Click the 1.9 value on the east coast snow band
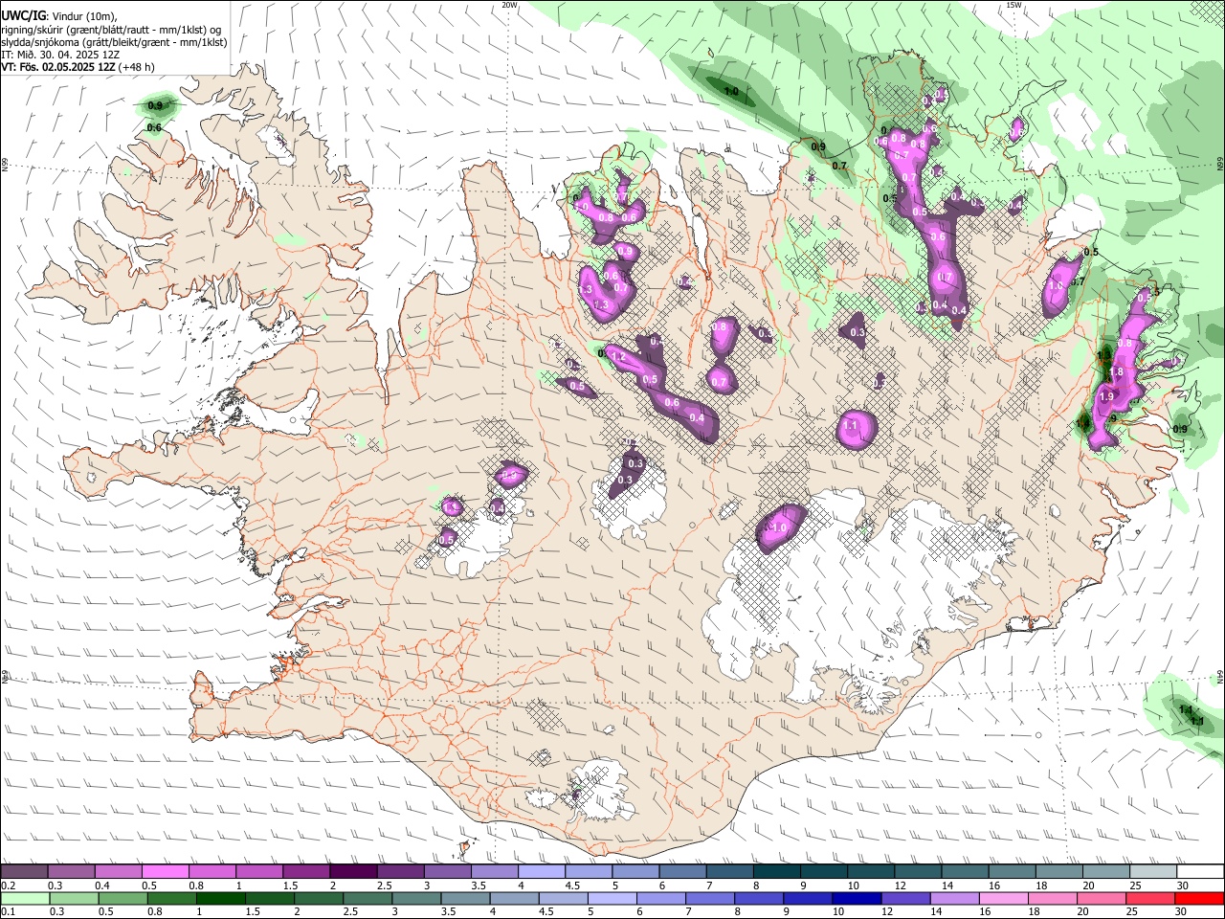Image resolution: width=1225 pixels, height=919 pixels. [1107, 396]
